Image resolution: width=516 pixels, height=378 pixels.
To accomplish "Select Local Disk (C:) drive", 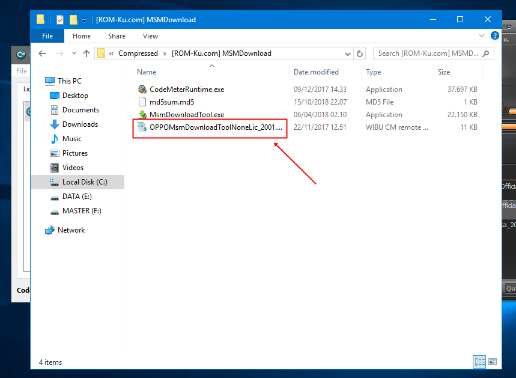I will 77,182.
